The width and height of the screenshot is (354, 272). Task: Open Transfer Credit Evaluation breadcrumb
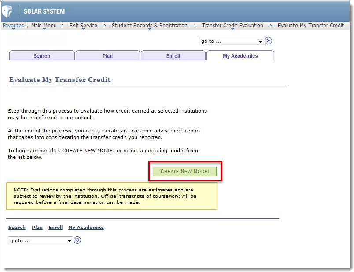coord(232,26)
